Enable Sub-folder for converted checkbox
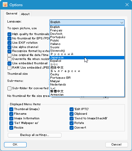This screenshot has height=151, width=132. 9,88
